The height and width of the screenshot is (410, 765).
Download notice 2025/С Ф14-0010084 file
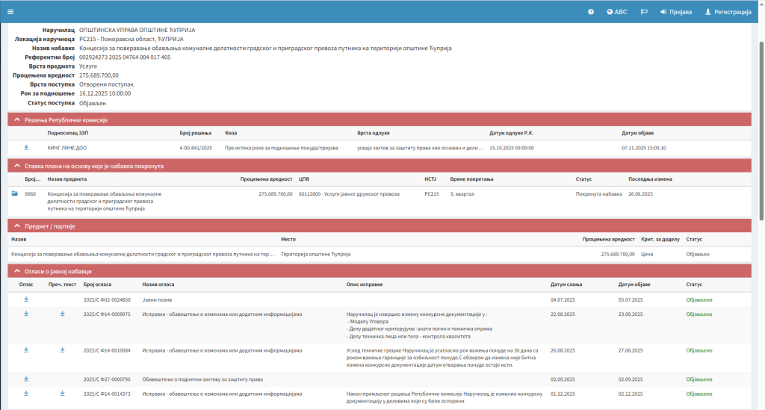[x=26, y=349]
